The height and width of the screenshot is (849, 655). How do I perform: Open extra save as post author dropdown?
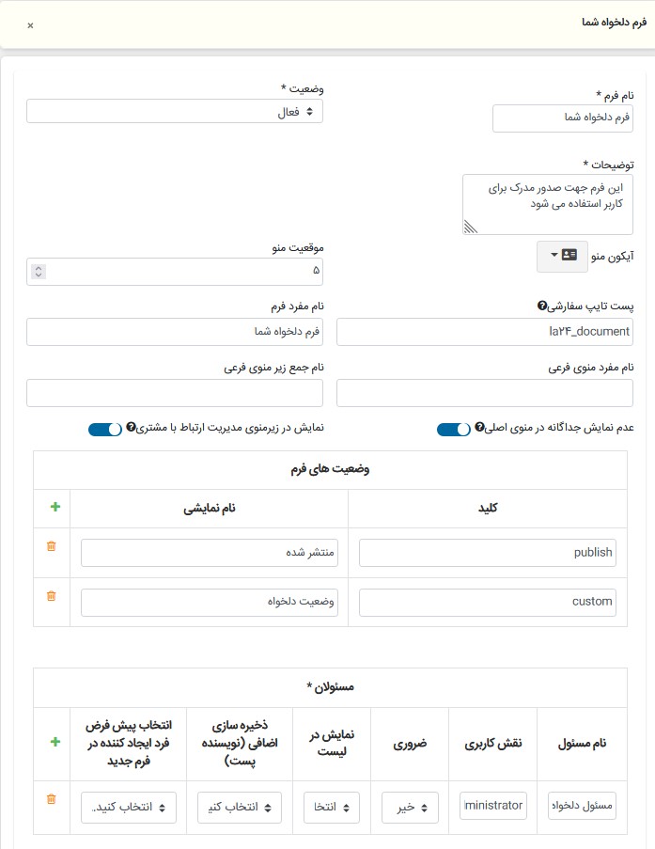[240, 807]
